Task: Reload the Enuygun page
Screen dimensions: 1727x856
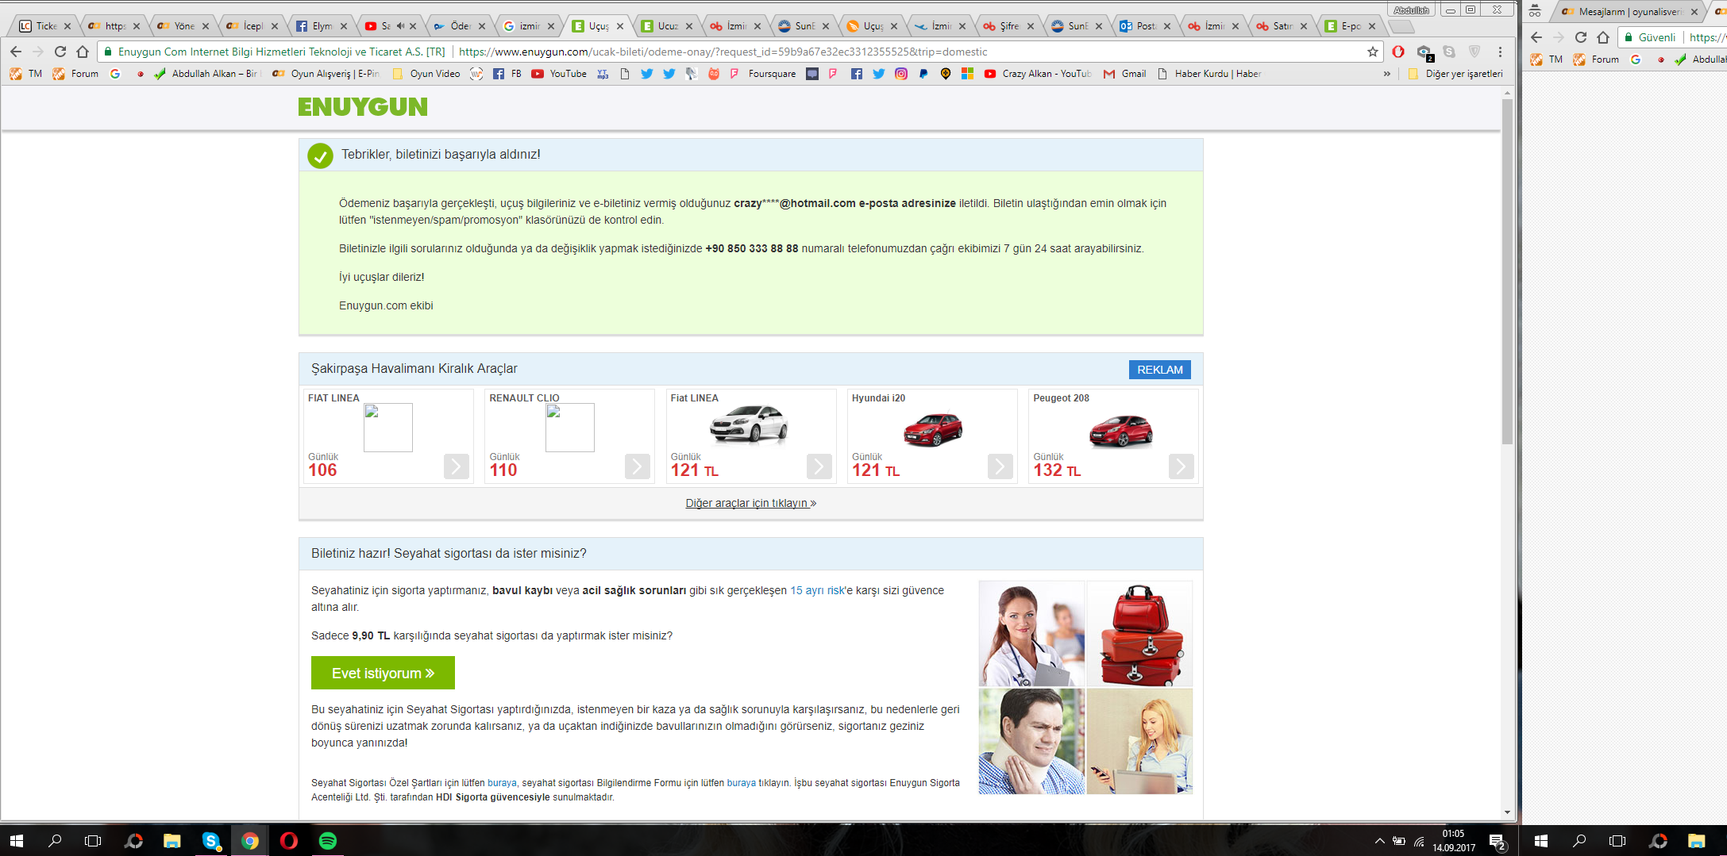Action: click(60, 52)
